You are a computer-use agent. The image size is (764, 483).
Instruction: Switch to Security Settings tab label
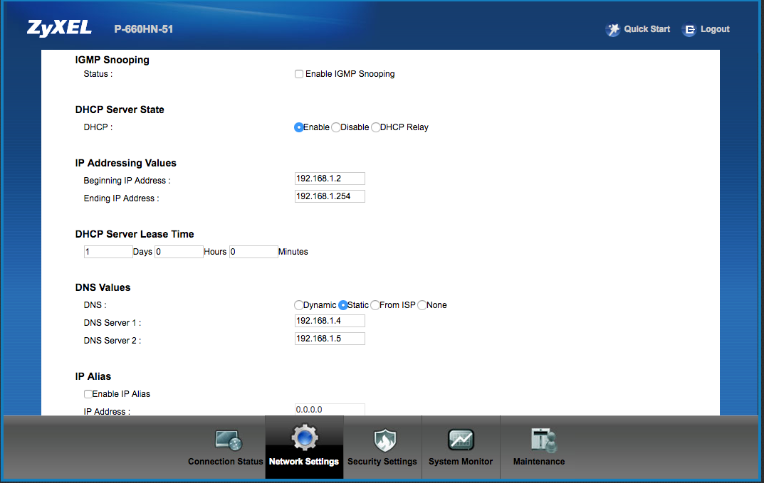click(382, 462)
